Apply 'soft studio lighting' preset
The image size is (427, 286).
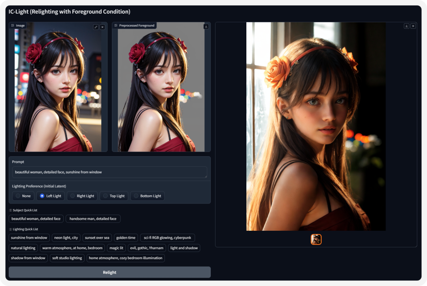pos(67,258)
